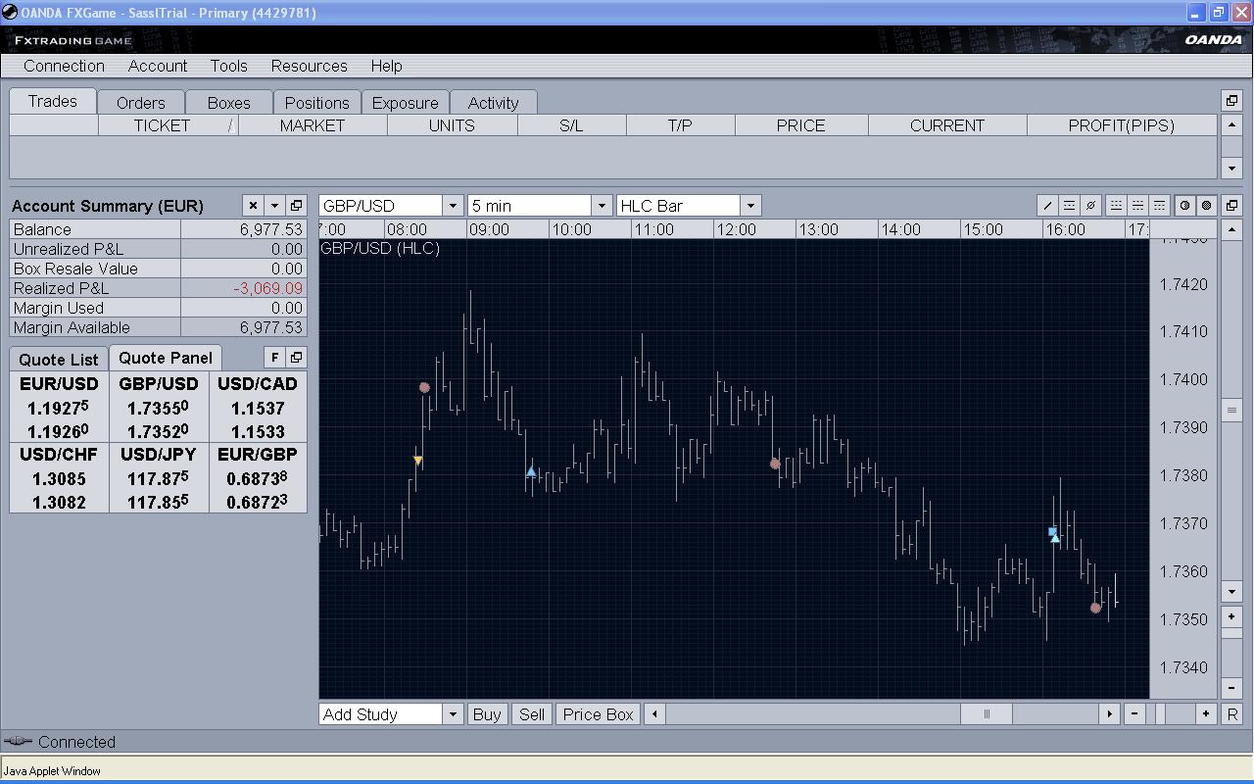
Task: Zoom in vertically with the plus button
Action: pos(1231,617)
